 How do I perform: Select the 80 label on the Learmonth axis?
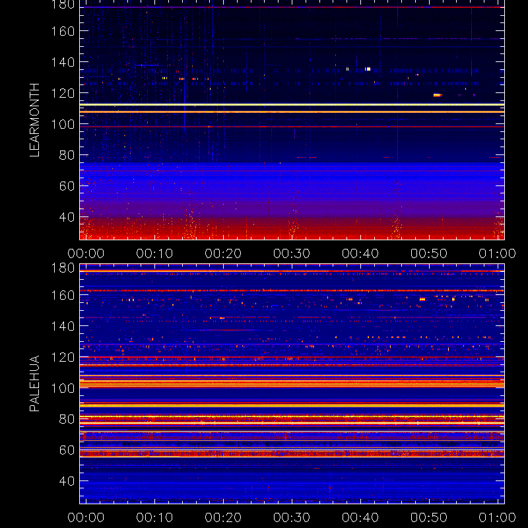tap(67, 155)
